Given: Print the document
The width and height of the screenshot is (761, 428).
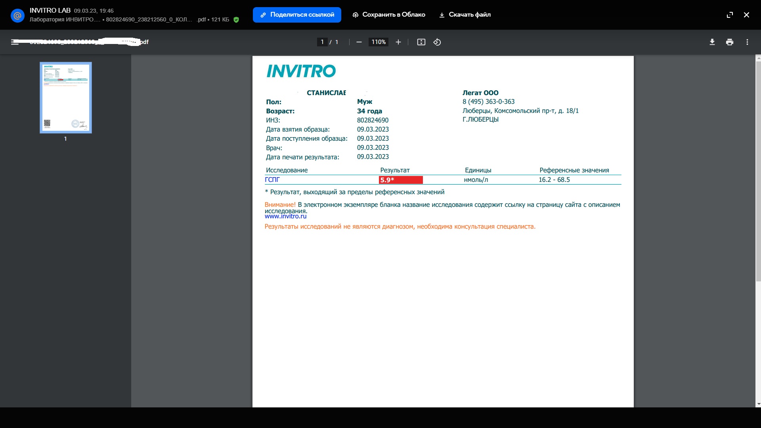Looking at the screenshot, I should coord(730,42).
